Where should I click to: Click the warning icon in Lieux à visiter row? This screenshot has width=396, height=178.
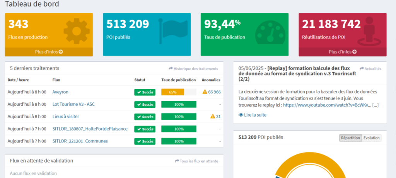point(212,116)
